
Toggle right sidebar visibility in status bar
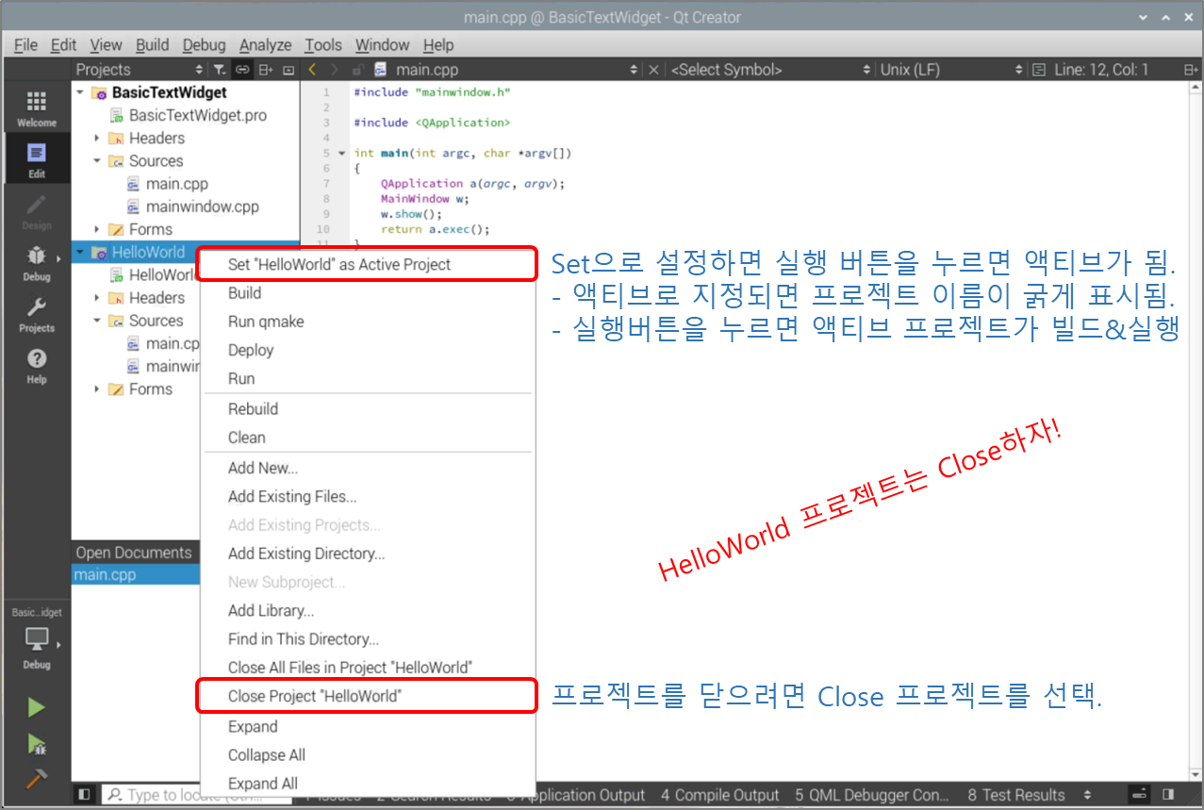(1168, 795)
